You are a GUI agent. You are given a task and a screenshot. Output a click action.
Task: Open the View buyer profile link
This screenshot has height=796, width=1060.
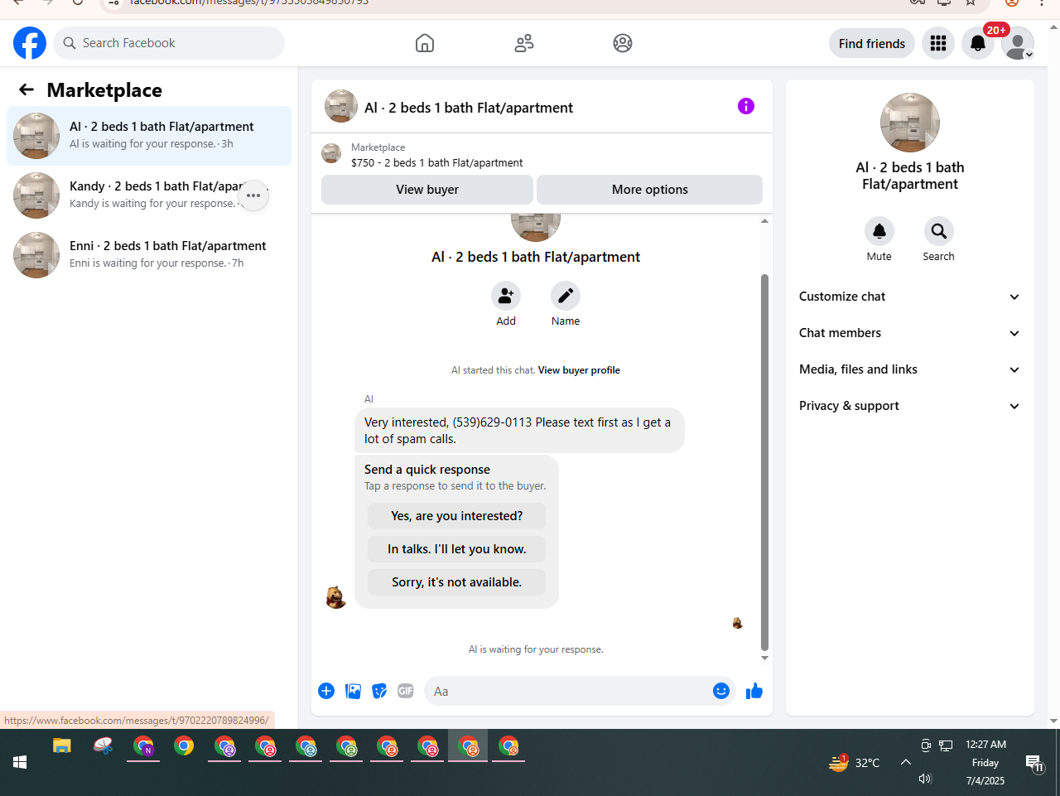(x=579, y=370)
